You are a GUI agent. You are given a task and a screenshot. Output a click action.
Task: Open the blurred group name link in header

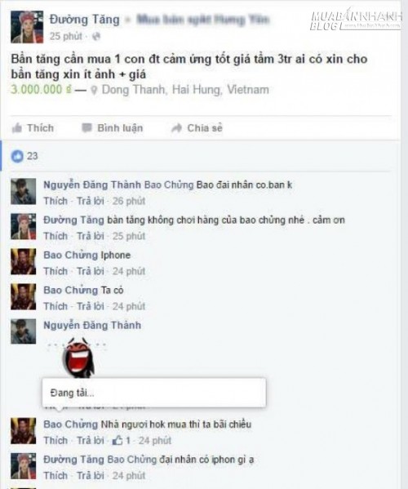click(203, 20)
